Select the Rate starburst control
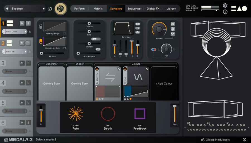This screenshot has width=251, height=143. click(76, 114)
